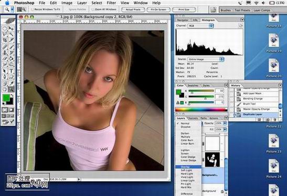Switch to the Swatches tab
The height and width of the screenshot is (196, 287).
(193, 86)
